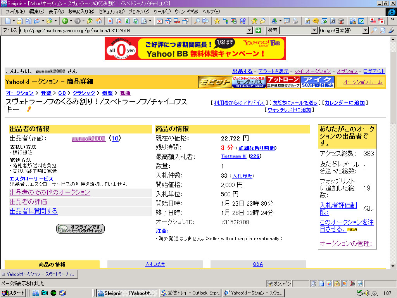Expand toolbar overflow chevron
Screen dimensions: 397x298
point(392,19)
